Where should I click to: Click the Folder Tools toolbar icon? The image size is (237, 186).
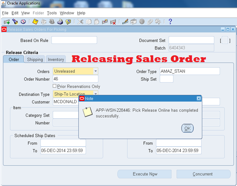pos(158,22)
